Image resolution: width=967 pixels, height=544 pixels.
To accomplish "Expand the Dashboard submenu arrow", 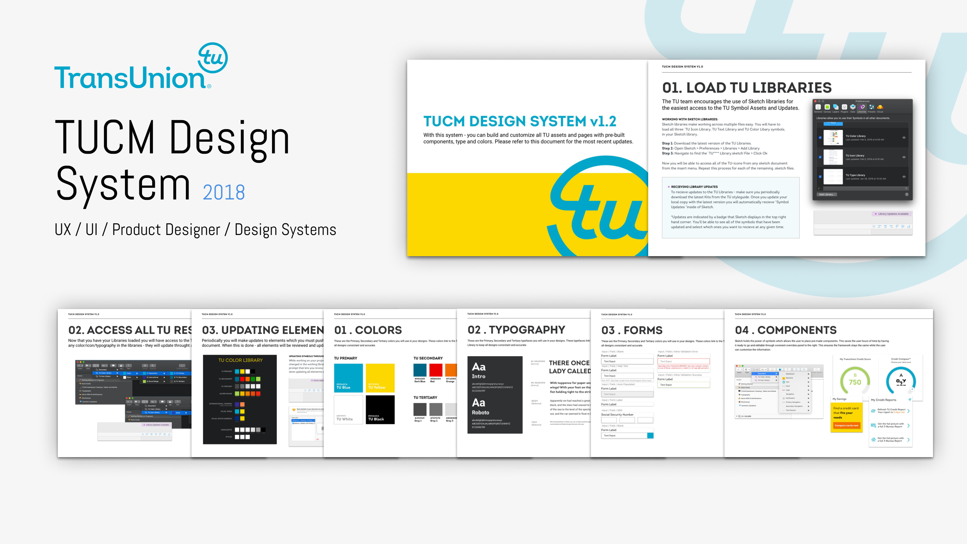I will coord(808,374).
